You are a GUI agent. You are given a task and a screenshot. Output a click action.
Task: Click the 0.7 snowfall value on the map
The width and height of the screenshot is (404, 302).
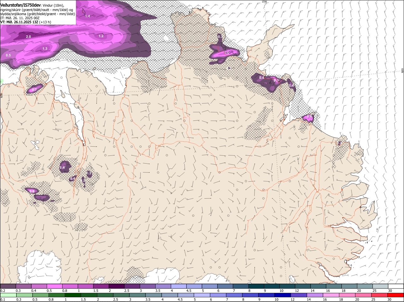[x=34, y=90]
